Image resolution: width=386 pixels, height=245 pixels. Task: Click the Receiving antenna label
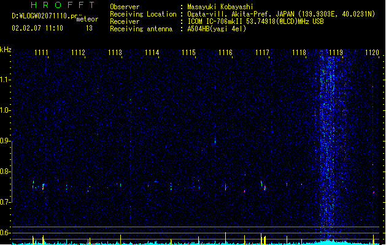[141, 29]
